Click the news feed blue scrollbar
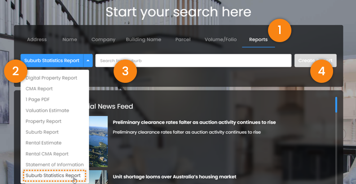356x184 pixels. click(x=336, y=105)
